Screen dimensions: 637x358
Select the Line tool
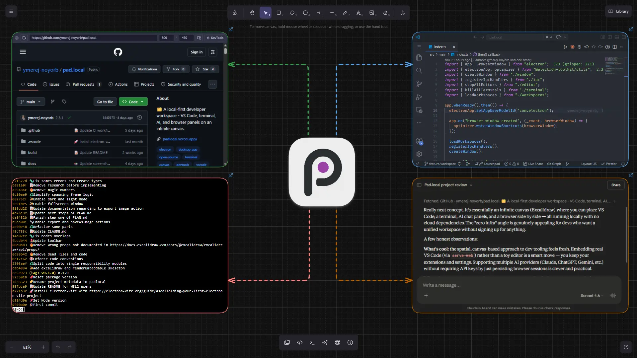point(332,13)
